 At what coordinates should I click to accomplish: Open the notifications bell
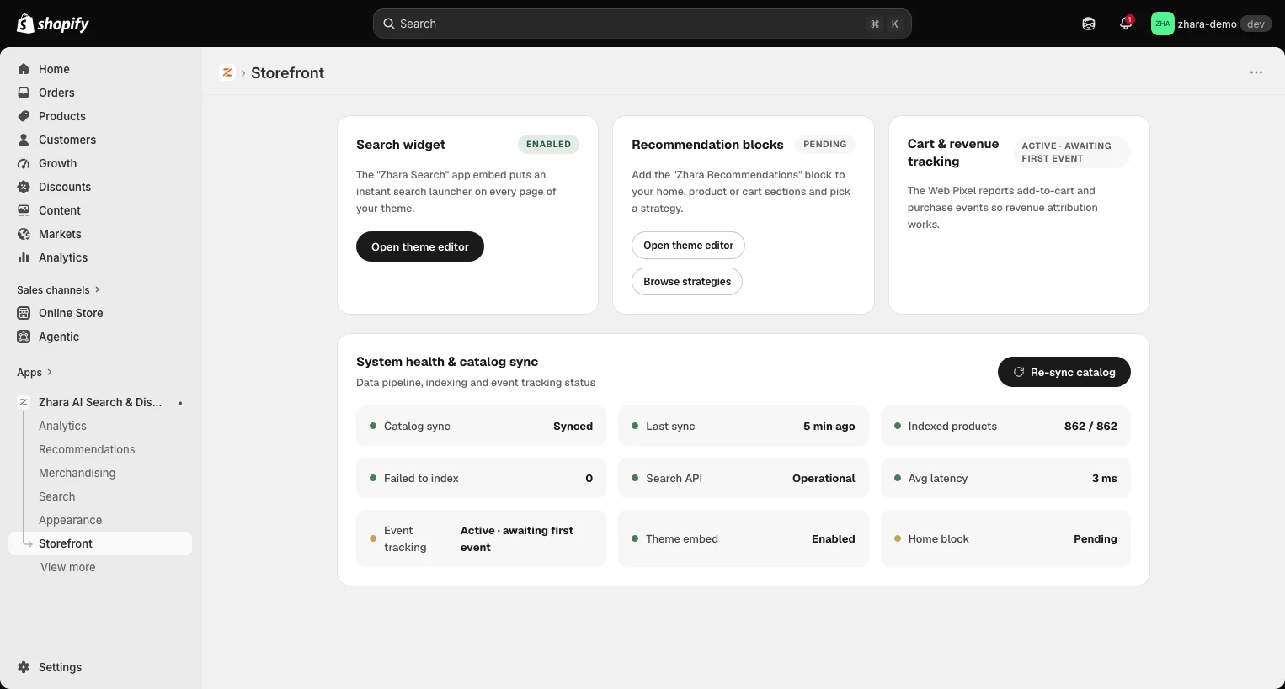pos(1126,24)
